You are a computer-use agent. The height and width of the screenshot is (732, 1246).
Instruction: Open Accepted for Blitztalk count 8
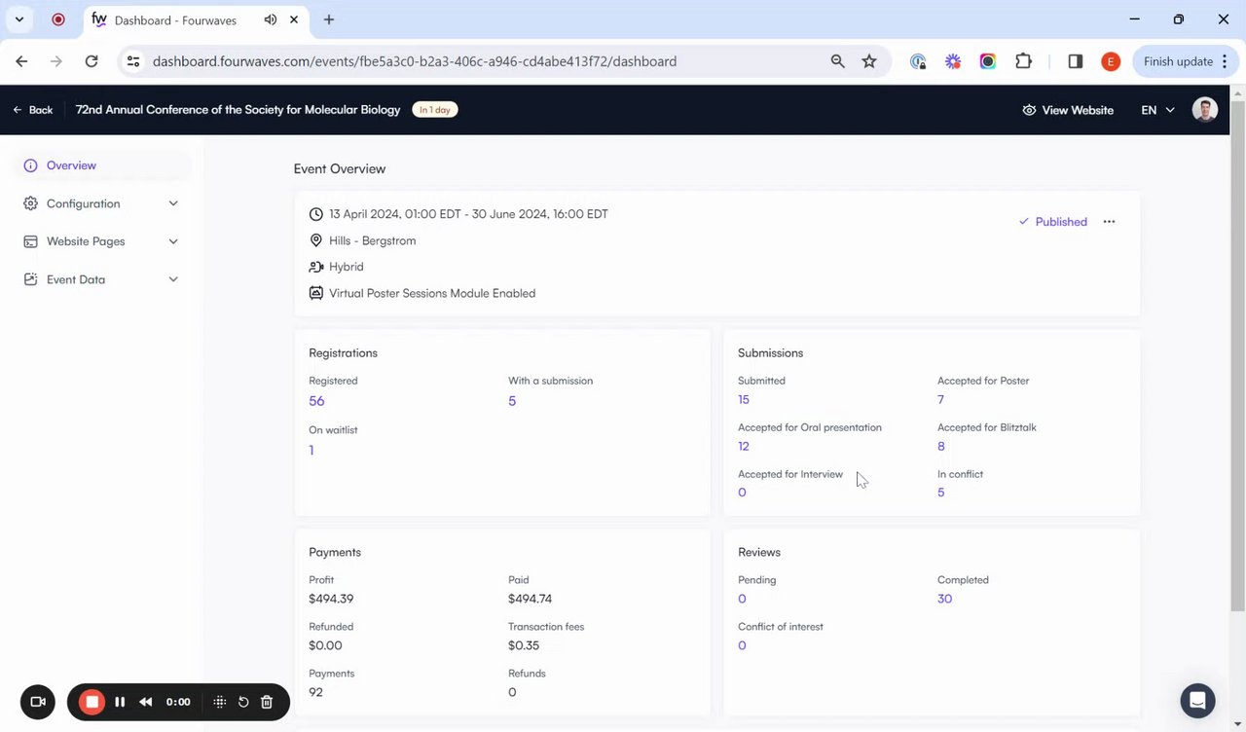940,447
